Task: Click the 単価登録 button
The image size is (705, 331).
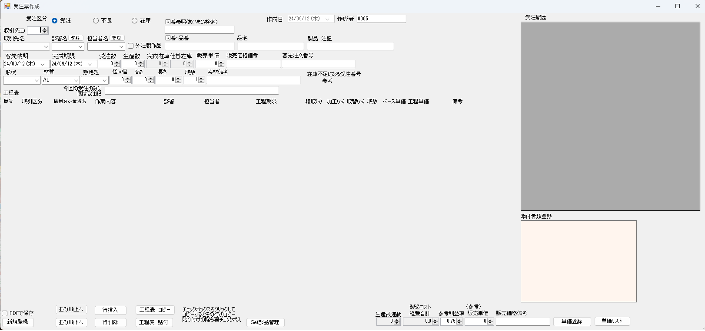Action: point(572,321)
